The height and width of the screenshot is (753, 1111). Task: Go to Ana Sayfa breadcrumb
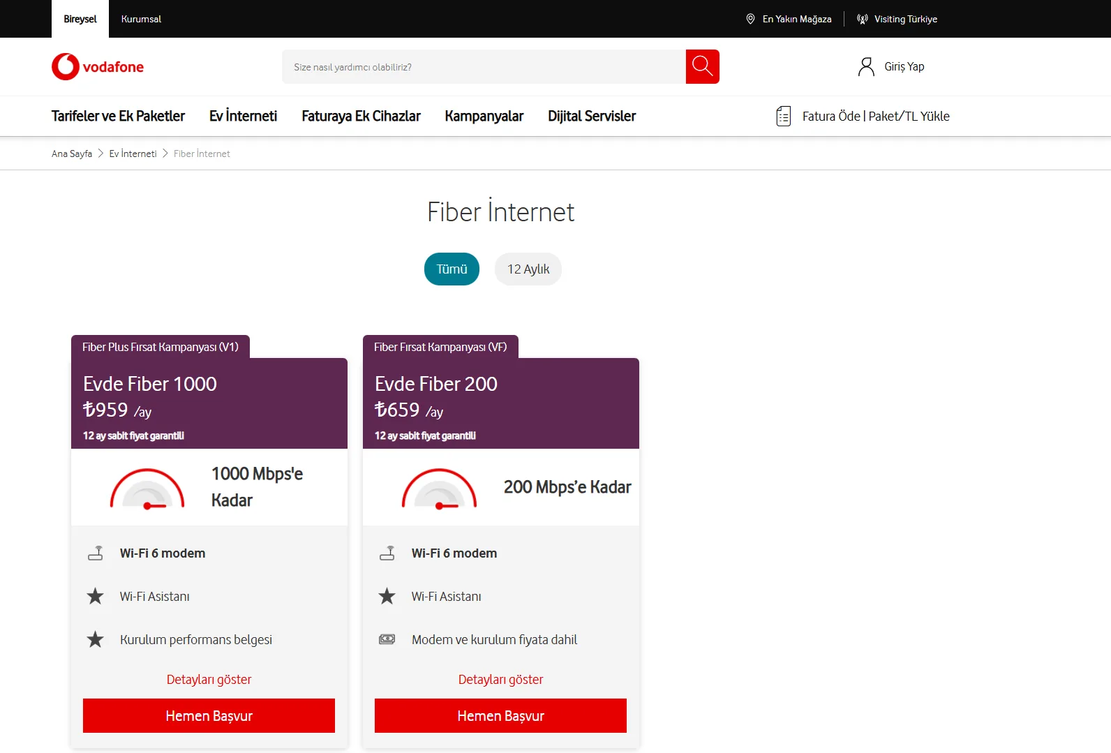[x=72, y=154]
